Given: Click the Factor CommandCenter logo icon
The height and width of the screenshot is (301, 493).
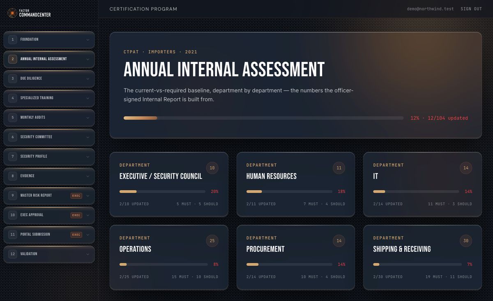Looking at the screenshot, I should coord(12,13).
